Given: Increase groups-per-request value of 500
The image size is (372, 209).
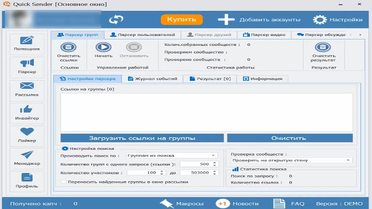Looking at the screenshot, I should pyautogui.click(x=214, y=163).
